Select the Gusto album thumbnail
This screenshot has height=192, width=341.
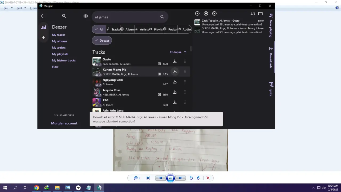97,61
